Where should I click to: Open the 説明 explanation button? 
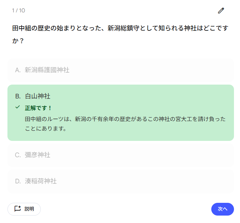24,209
